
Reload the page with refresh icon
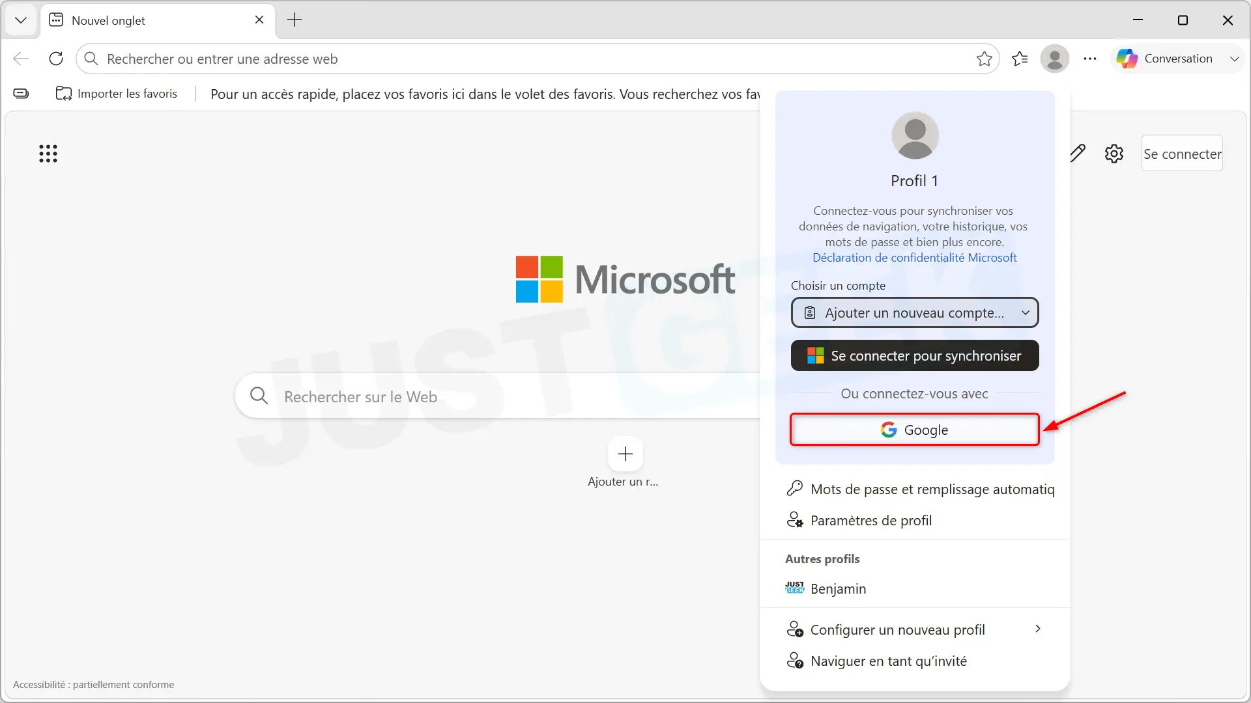(56, 59)
